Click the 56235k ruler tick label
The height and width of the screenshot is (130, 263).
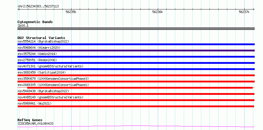click(x=71, y=12)
